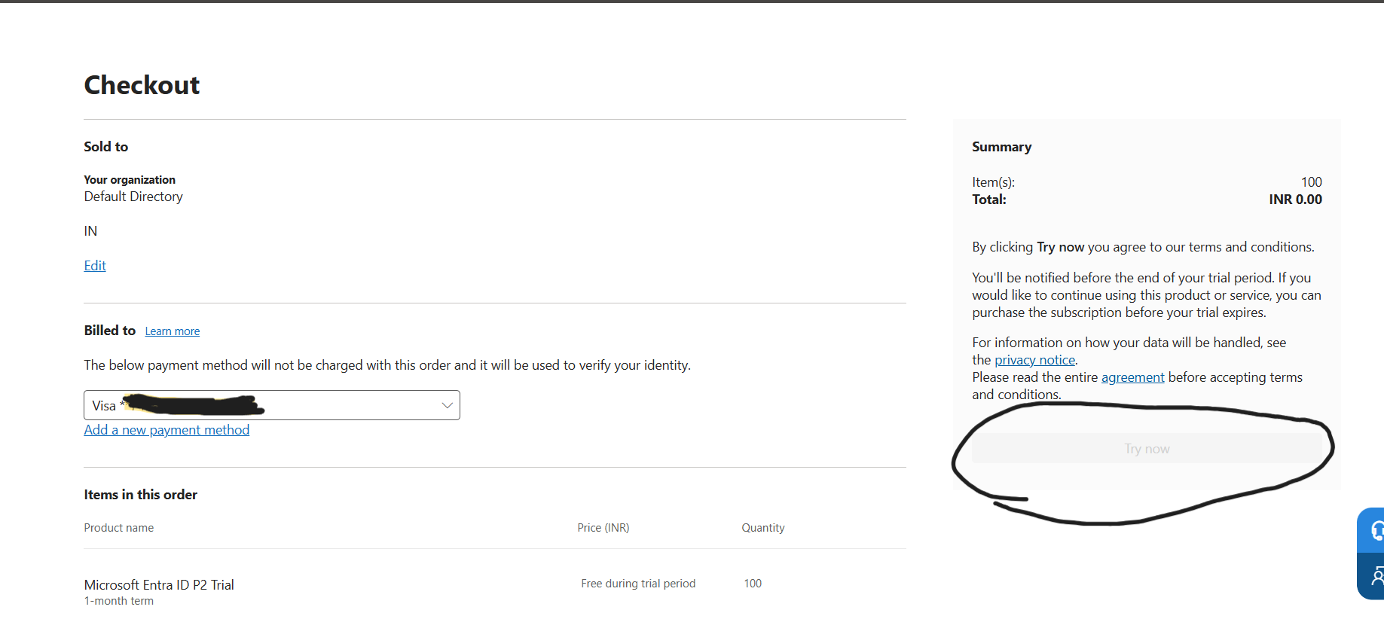The image size is (1384, 619).
Task: Click Add a new payment method
Action: (167, 430)
